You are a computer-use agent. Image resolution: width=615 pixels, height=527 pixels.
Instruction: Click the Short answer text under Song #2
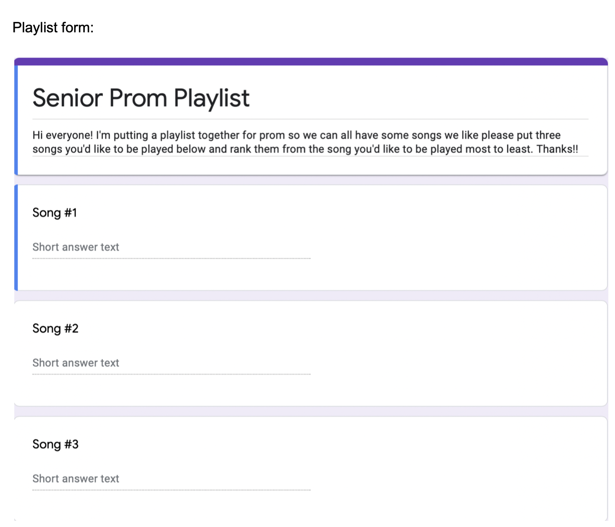(x=76, y=363)
